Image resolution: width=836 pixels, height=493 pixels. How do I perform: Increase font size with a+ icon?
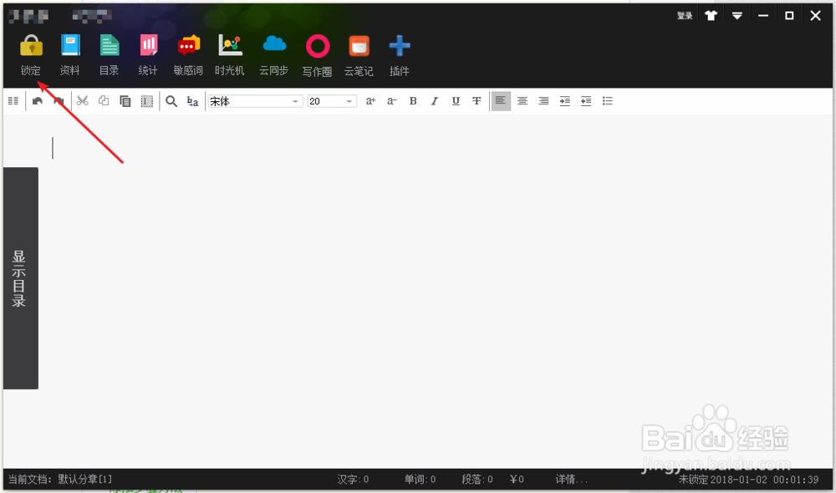pyautogui.click(x=370, y=101)
